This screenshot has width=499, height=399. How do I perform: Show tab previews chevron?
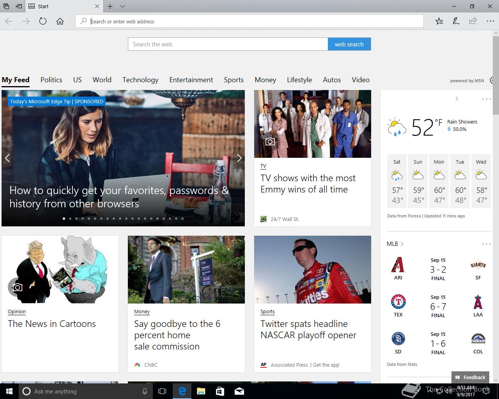click(x=122, y=6)
